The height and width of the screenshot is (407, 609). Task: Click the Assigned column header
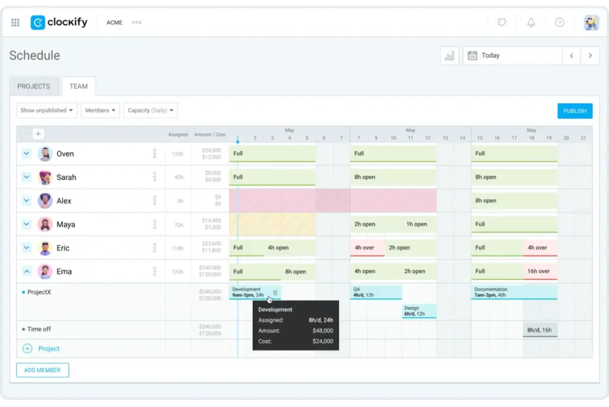[178, 134]
